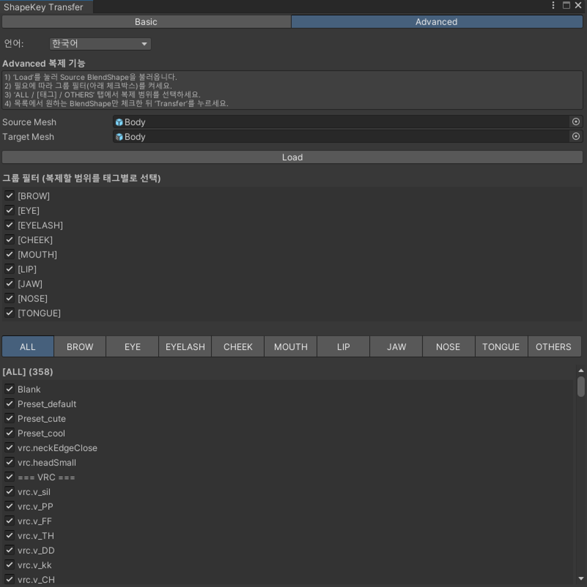
Task: Click the Body mesh icon in Source Mesh
Action: pos(120,122)
